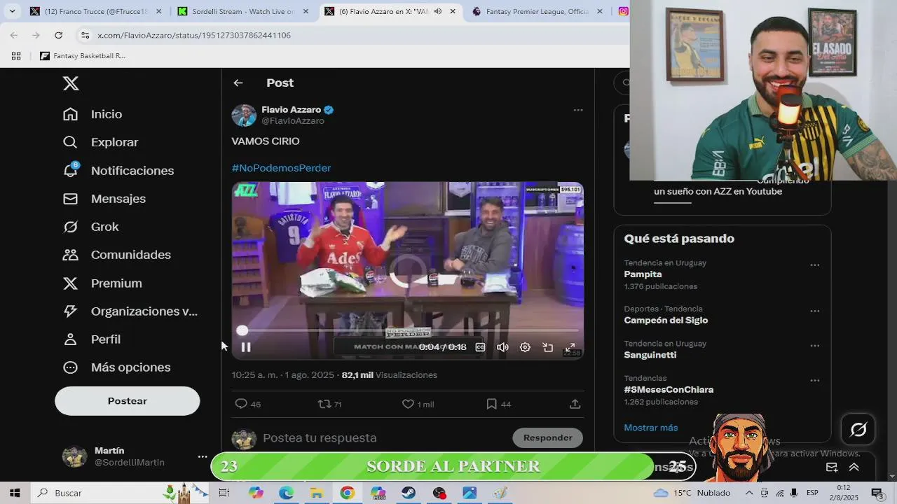
Task: Open Fantasy Basketball bookmark
Action: (x=83, y=56)
